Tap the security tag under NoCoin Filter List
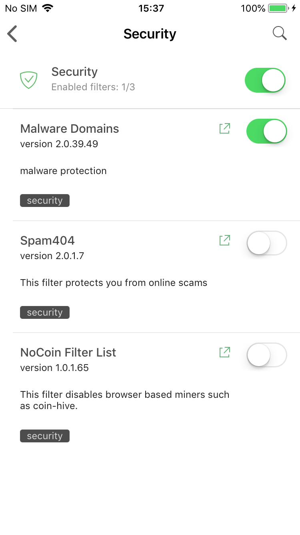 [x=45, y=436]
